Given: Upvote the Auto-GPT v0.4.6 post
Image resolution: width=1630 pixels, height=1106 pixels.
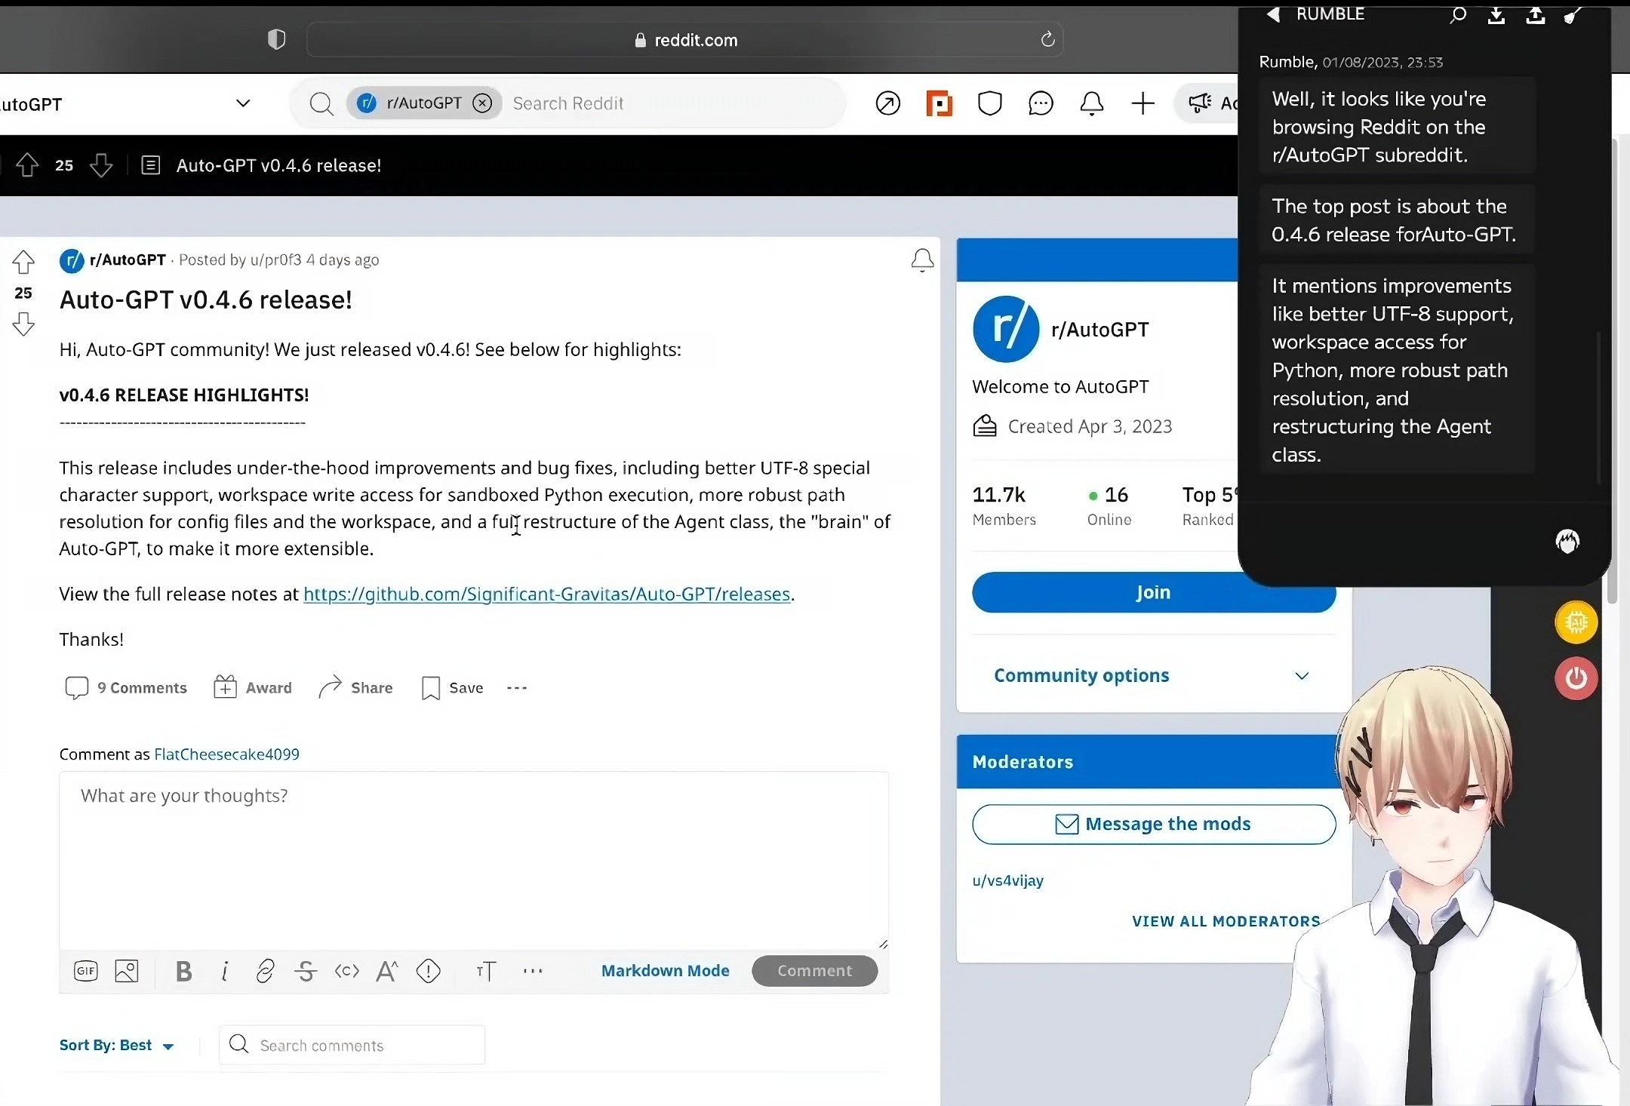Looking at the screenshot, I should tap(23, 262).
